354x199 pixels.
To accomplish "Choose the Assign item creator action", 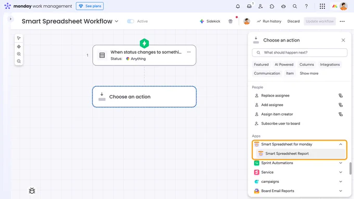I will tap(299, 114).
